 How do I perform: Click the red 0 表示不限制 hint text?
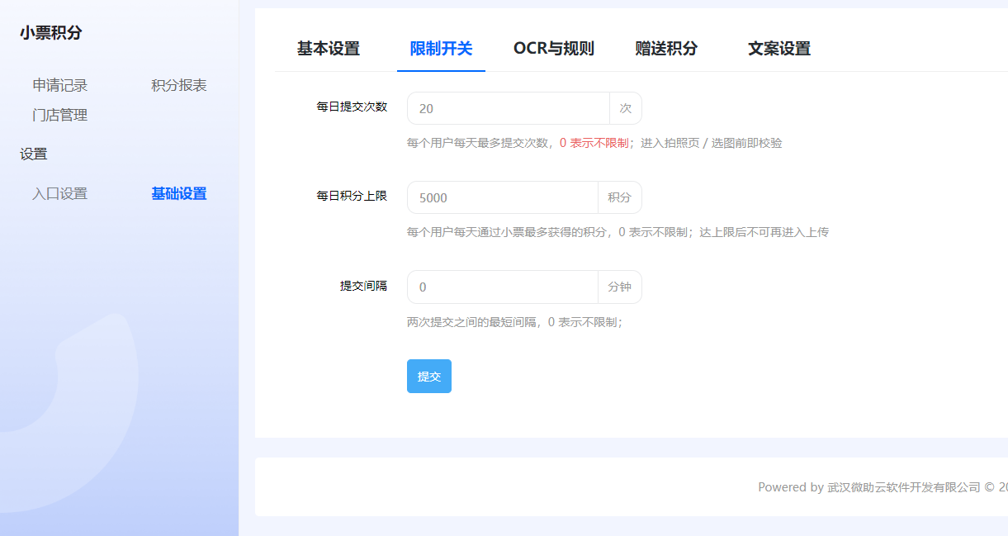(594, 143)
